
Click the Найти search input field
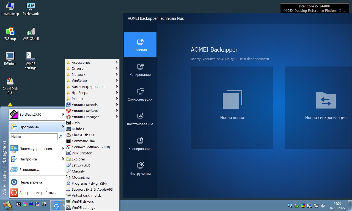[34, 137]
